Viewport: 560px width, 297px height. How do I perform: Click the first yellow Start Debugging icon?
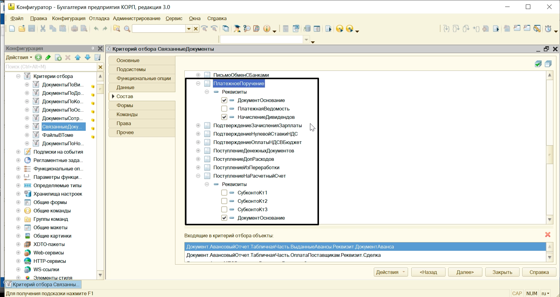339,29
